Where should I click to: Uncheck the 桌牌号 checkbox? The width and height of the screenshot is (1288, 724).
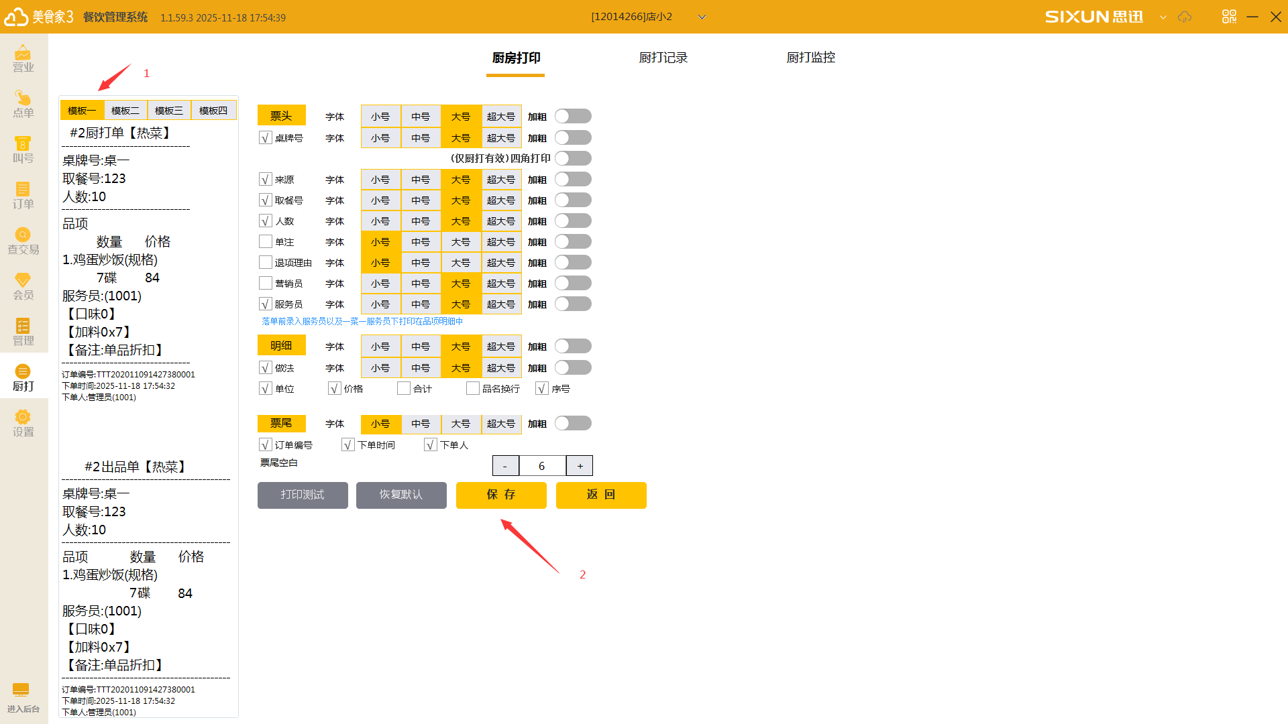[x=266, y=138]
